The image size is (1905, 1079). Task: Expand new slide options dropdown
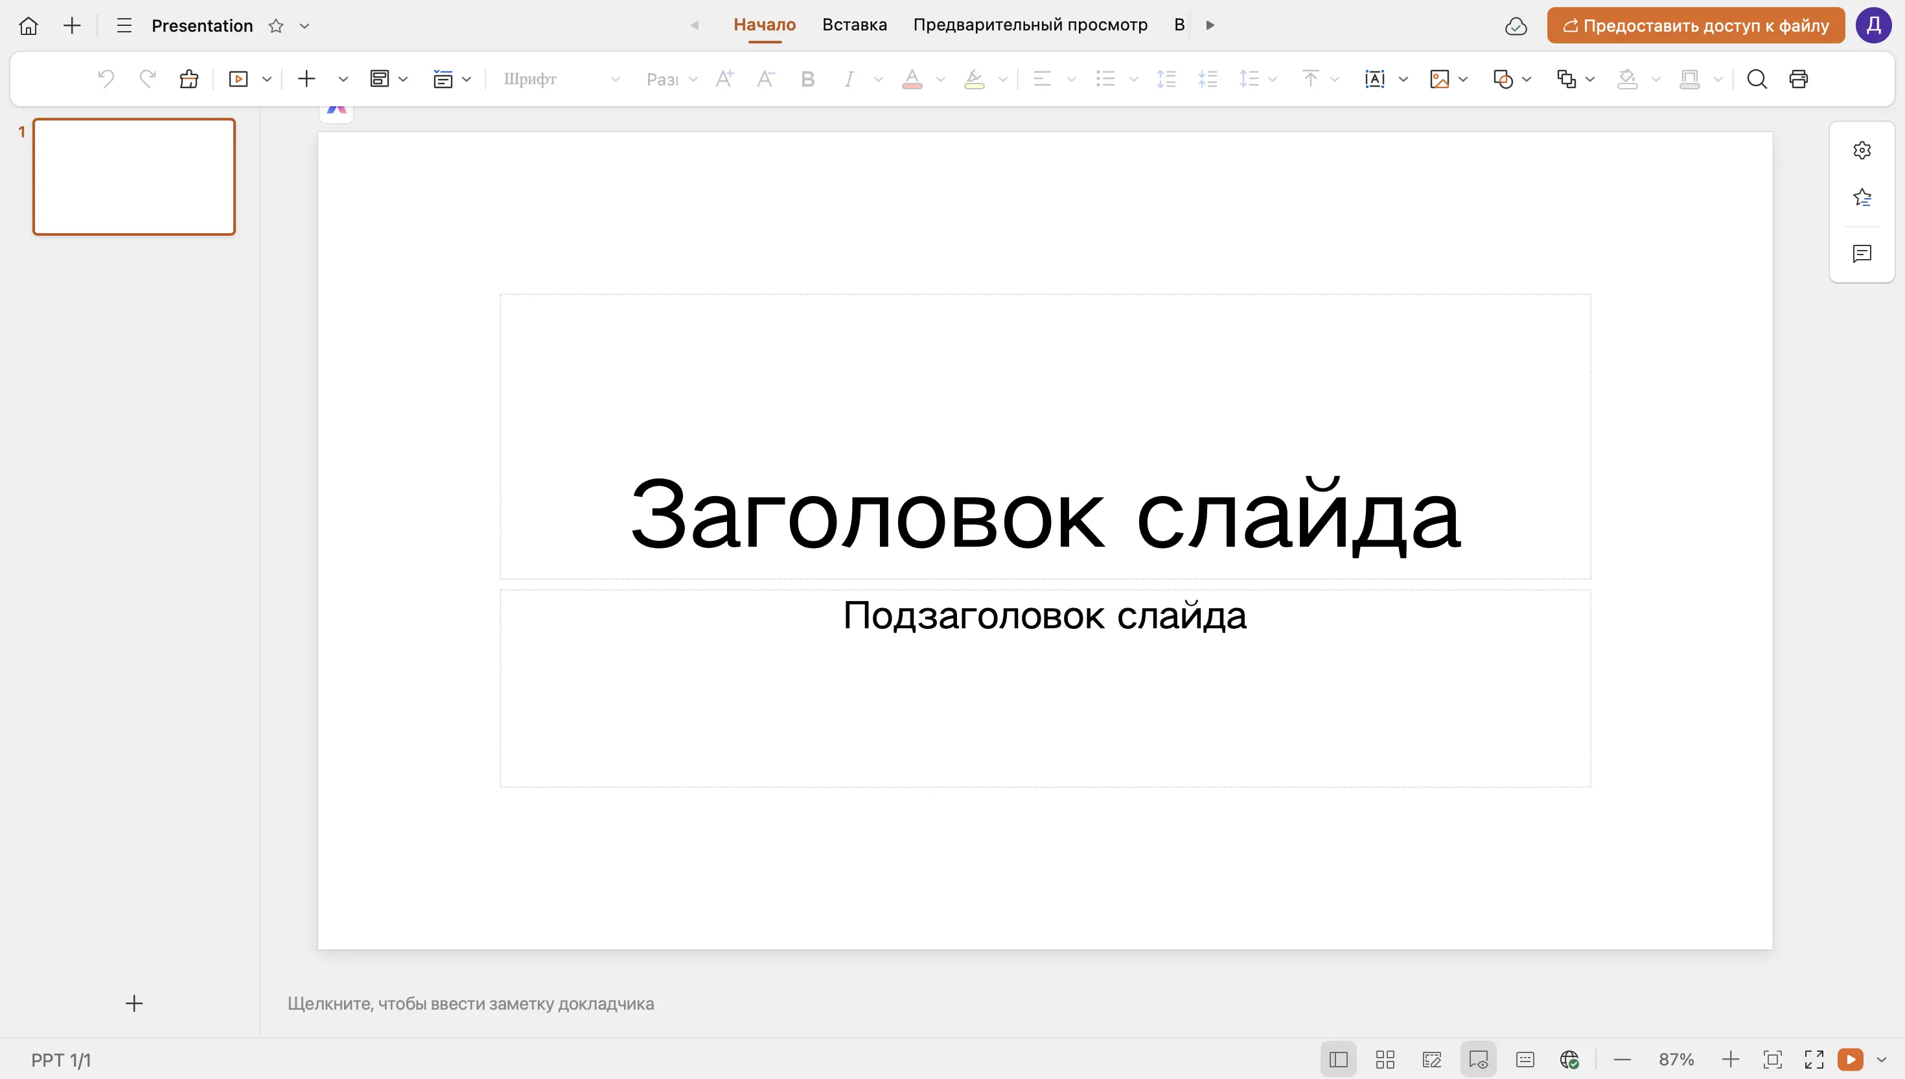coord(343,78)
